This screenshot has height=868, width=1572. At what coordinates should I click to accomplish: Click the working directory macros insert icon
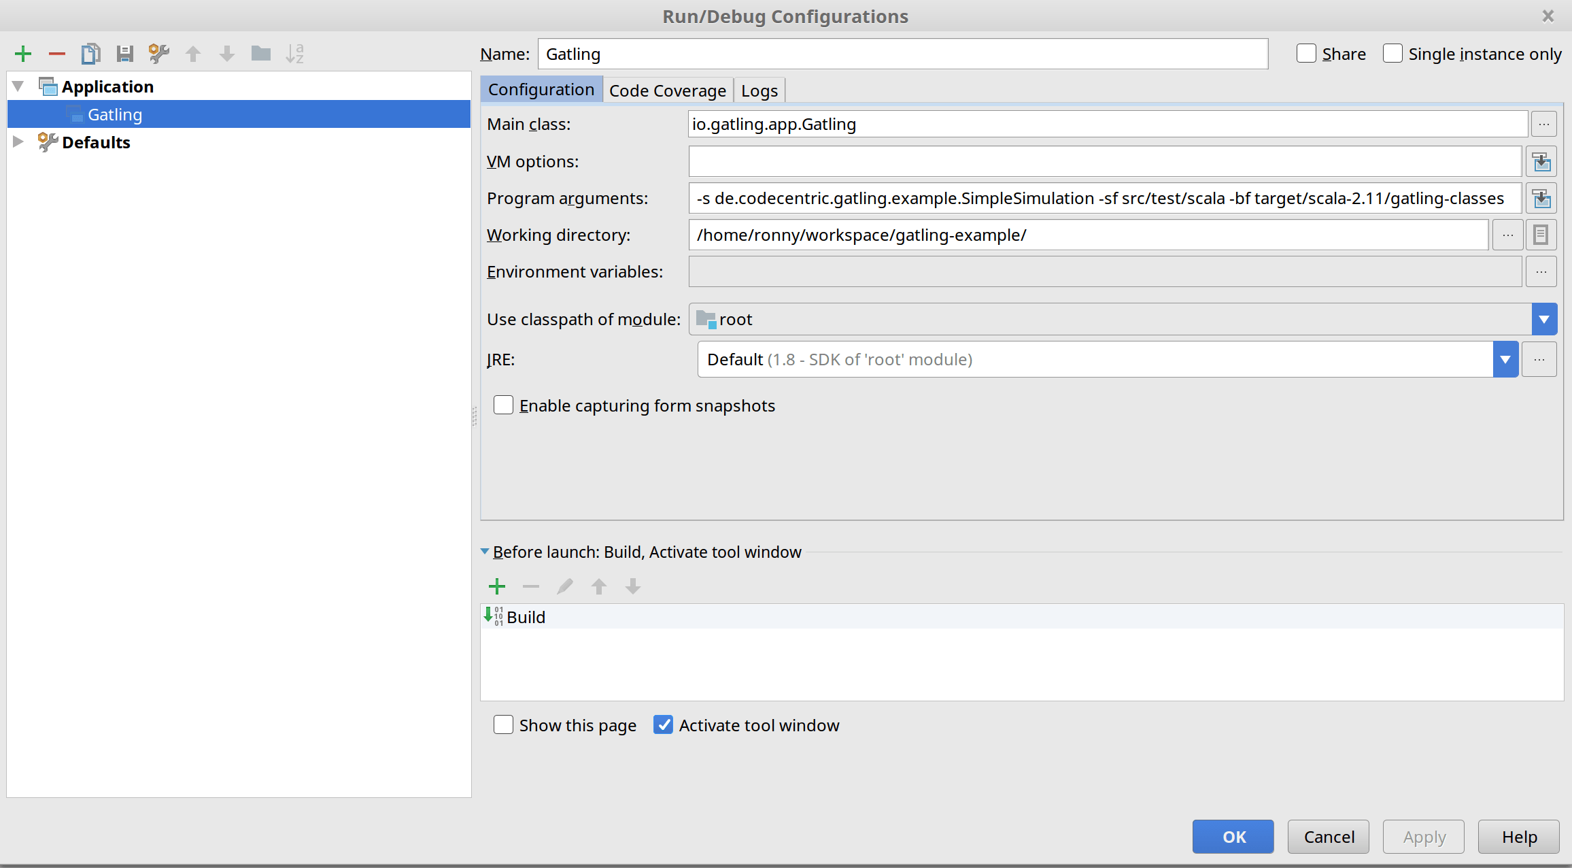[1541, 235]
